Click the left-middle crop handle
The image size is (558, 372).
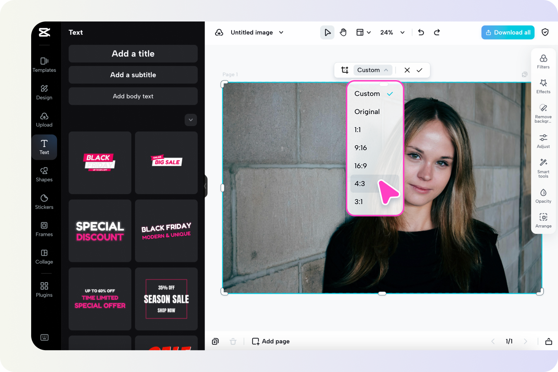pyautogui.click(x=223, y=188)
